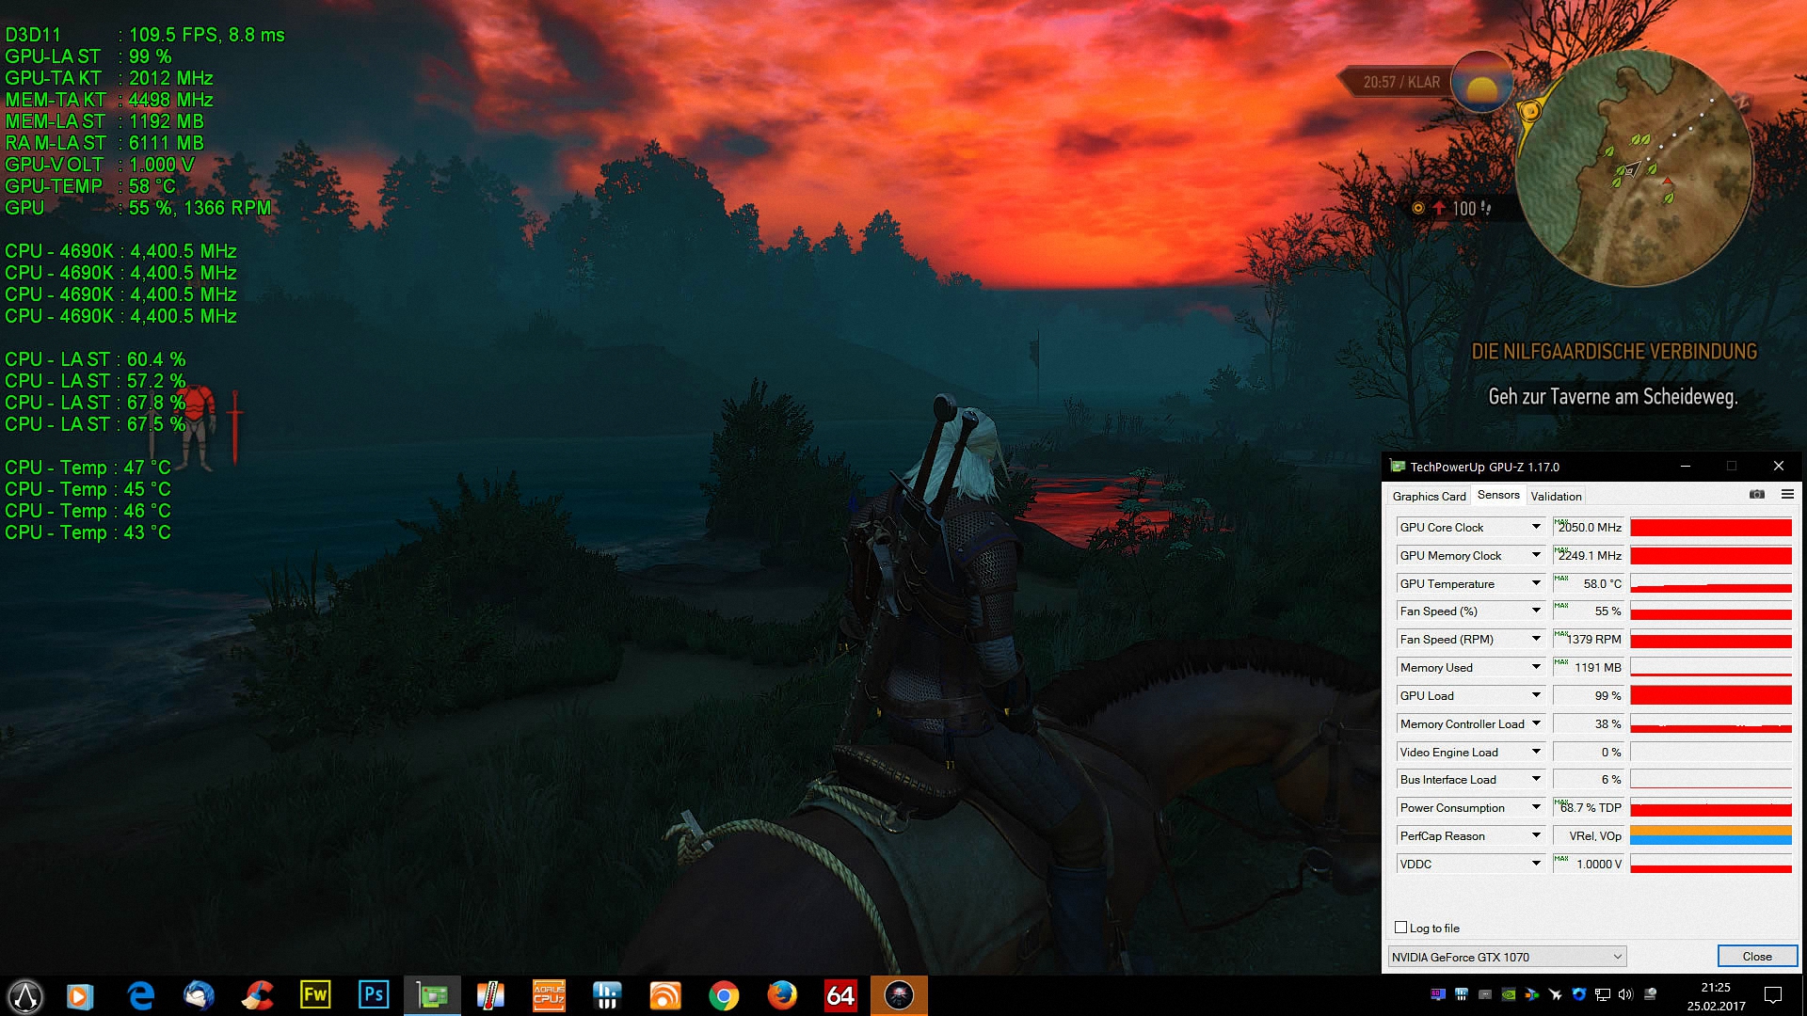Open the NVIDIA tray icon

[1509, 994]
